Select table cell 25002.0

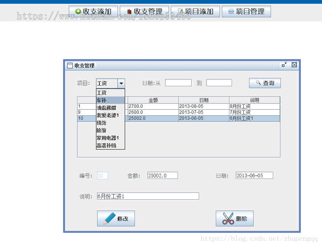[x=153, y=118]
